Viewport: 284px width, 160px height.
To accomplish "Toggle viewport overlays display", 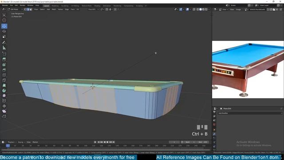I will (187, 9).
